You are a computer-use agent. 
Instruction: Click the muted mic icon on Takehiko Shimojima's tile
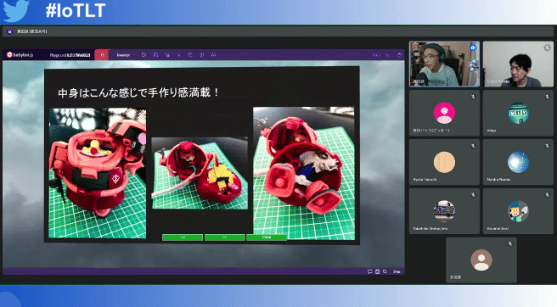pyautogui.click(x=473, y=194)
